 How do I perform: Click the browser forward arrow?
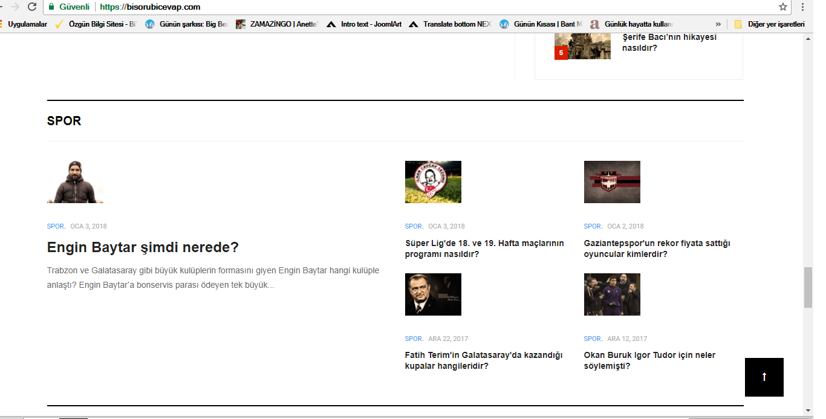tap(15, 7)
